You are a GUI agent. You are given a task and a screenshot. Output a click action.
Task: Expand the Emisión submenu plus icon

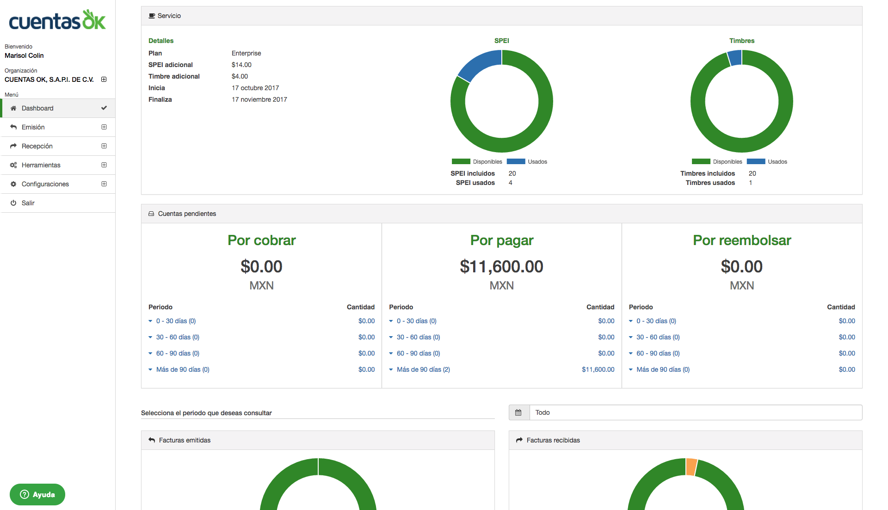click(x=104, y=127)
